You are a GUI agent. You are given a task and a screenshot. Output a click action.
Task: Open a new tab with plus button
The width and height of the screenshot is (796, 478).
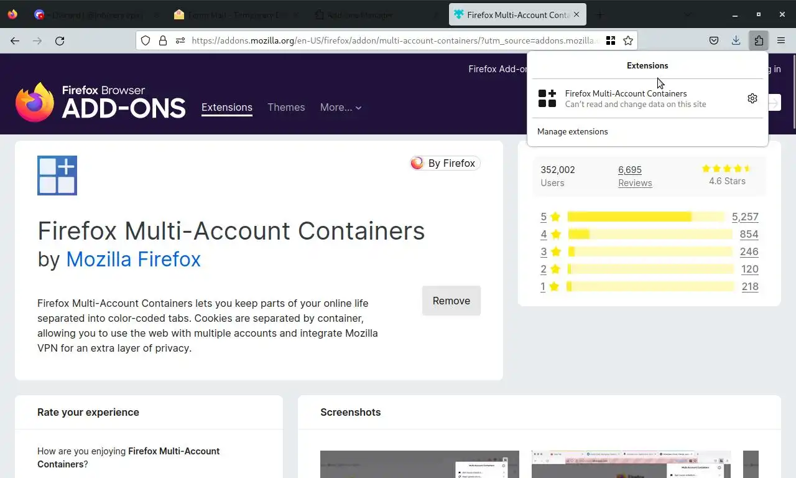600,14
